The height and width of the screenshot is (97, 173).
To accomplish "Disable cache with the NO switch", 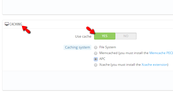I will [126, 36].
